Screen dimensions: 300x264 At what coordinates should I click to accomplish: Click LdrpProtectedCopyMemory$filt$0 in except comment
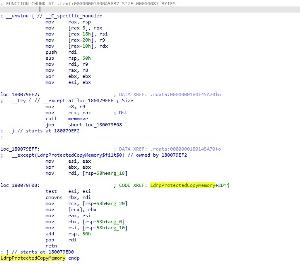[x=80, y=155]
